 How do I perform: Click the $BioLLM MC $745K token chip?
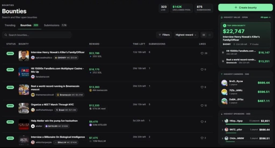point(66,142)
